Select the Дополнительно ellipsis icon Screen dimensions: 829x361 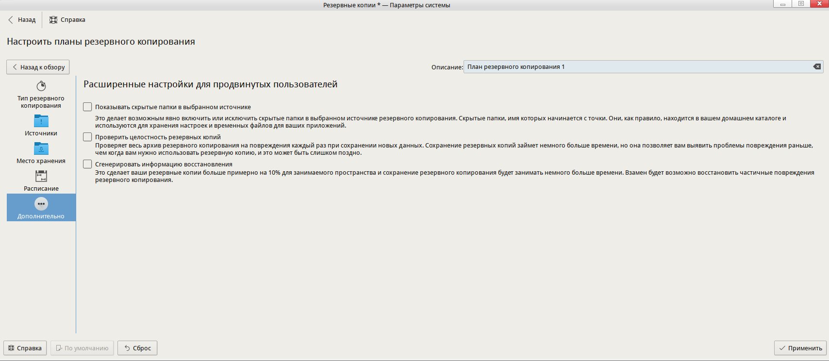pyautogui.click(x=41, y=204)
